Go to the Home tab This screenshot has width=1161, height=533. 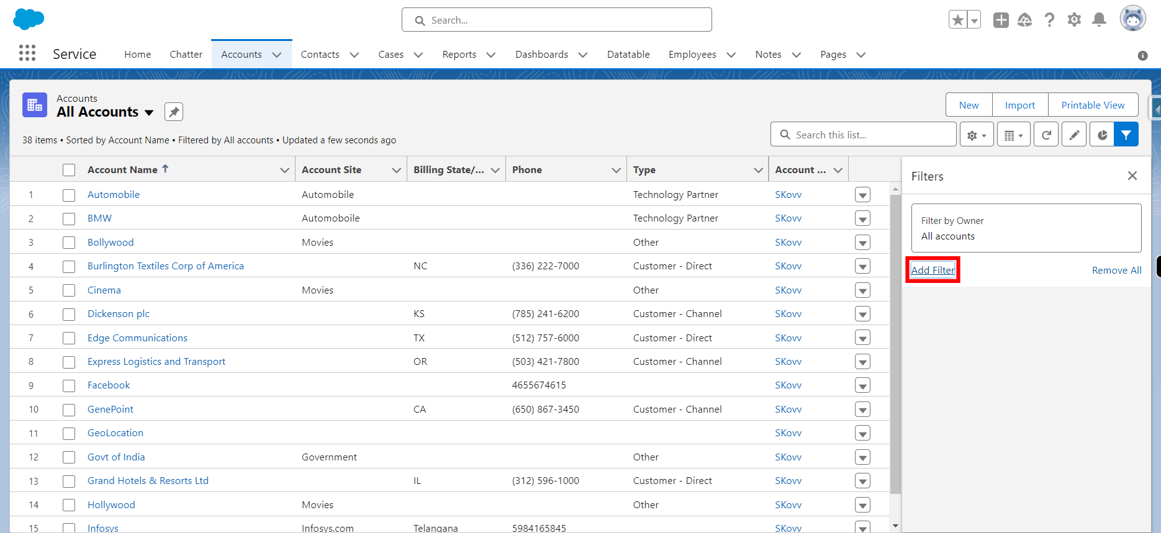(137, 55)
